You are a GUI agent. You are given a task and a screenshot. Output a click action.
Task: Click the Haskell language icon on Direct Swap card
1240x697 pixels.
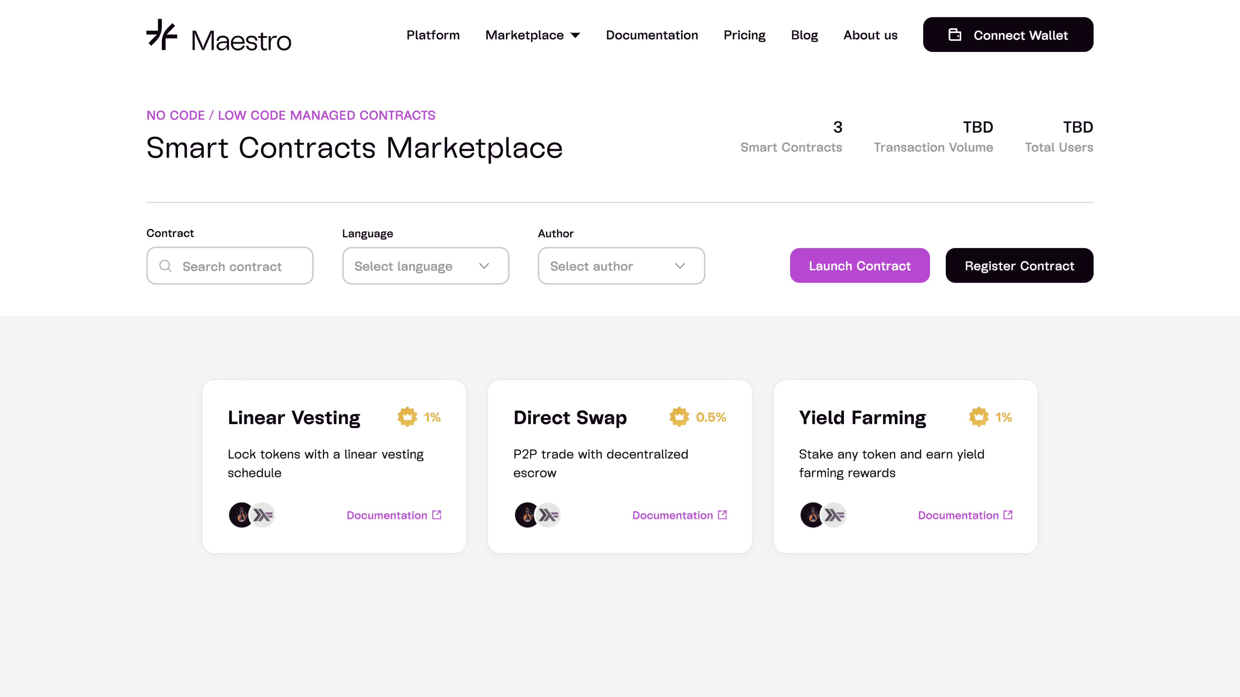coord(549,515)
